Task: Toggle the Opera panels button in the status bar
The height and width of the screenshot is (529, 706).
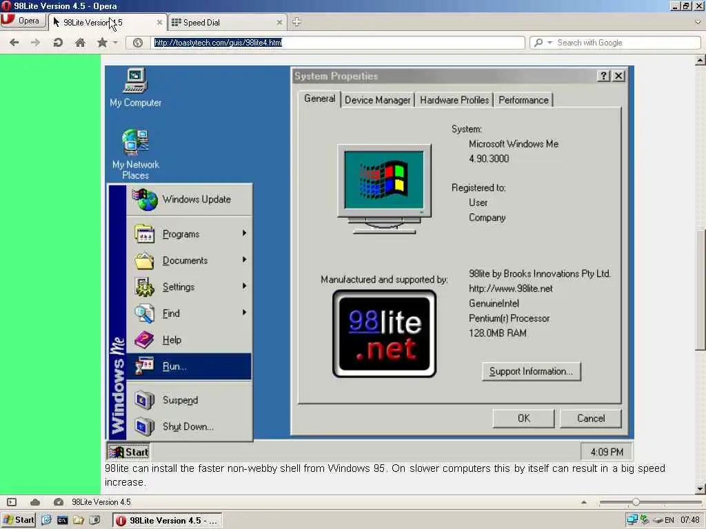Action: (12, 502)
